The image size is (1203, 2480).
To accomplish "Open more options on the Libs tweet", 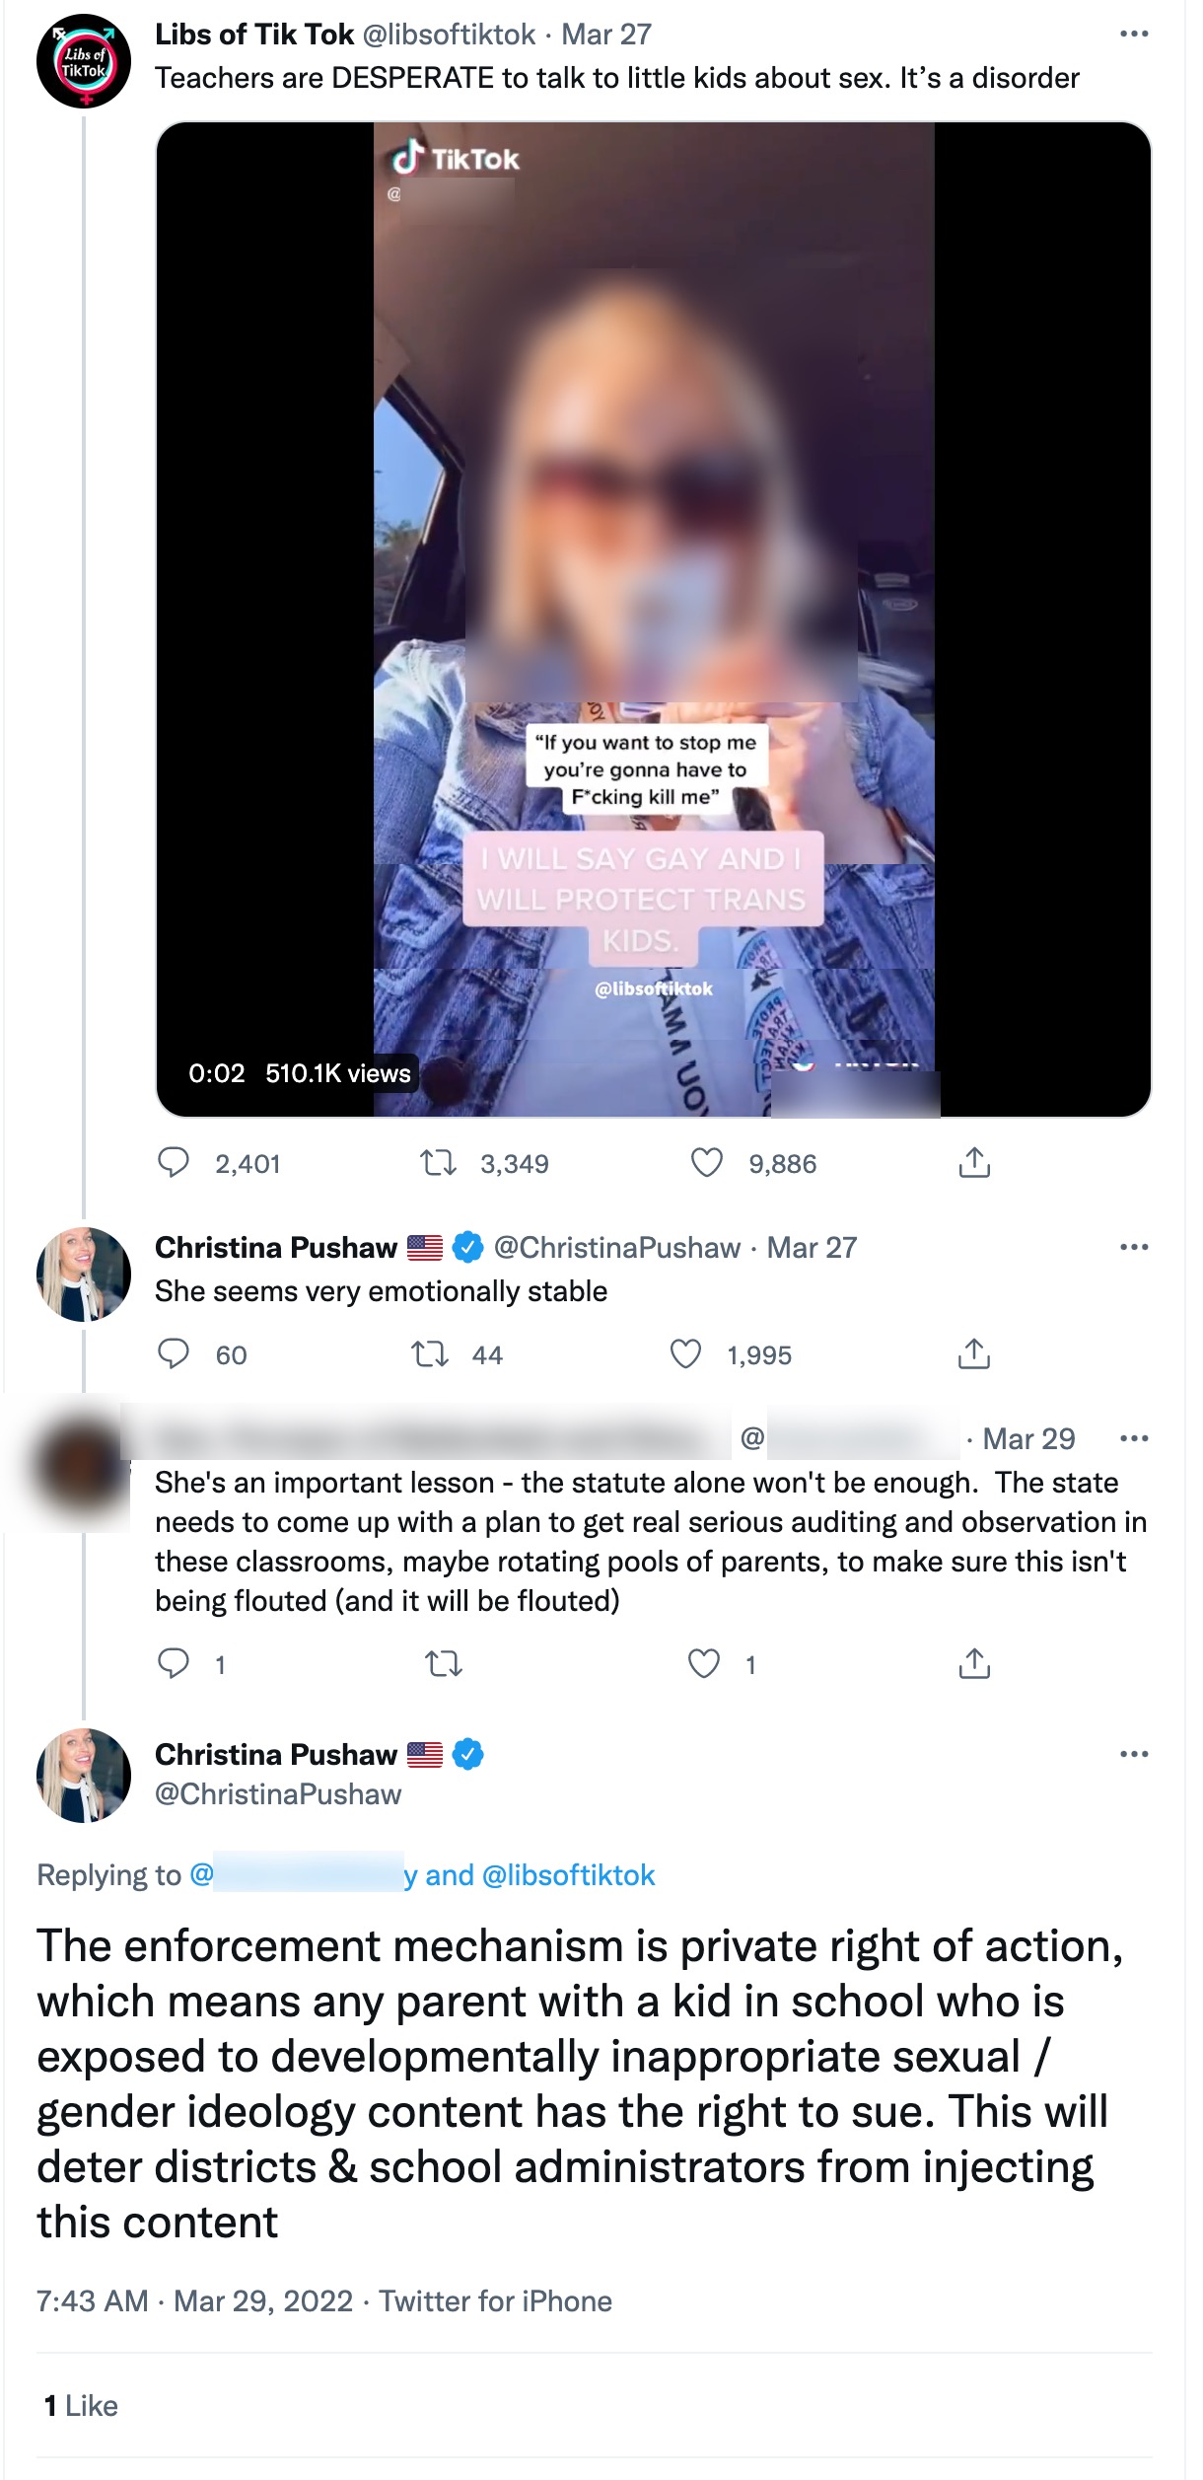I will 1135,33.
